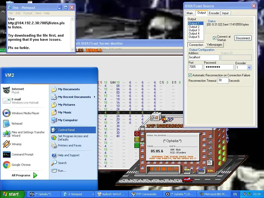Open Files and Settings Transfer Wizard
The image size is (264, 198).
(x=23, y=134)
